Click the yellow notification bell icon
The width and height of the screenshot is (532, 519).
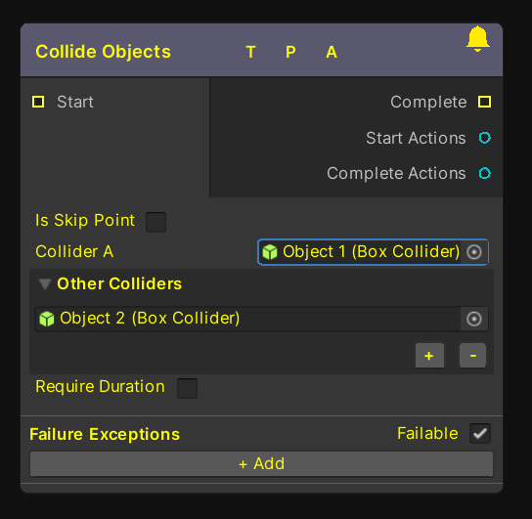coord(477,39)
